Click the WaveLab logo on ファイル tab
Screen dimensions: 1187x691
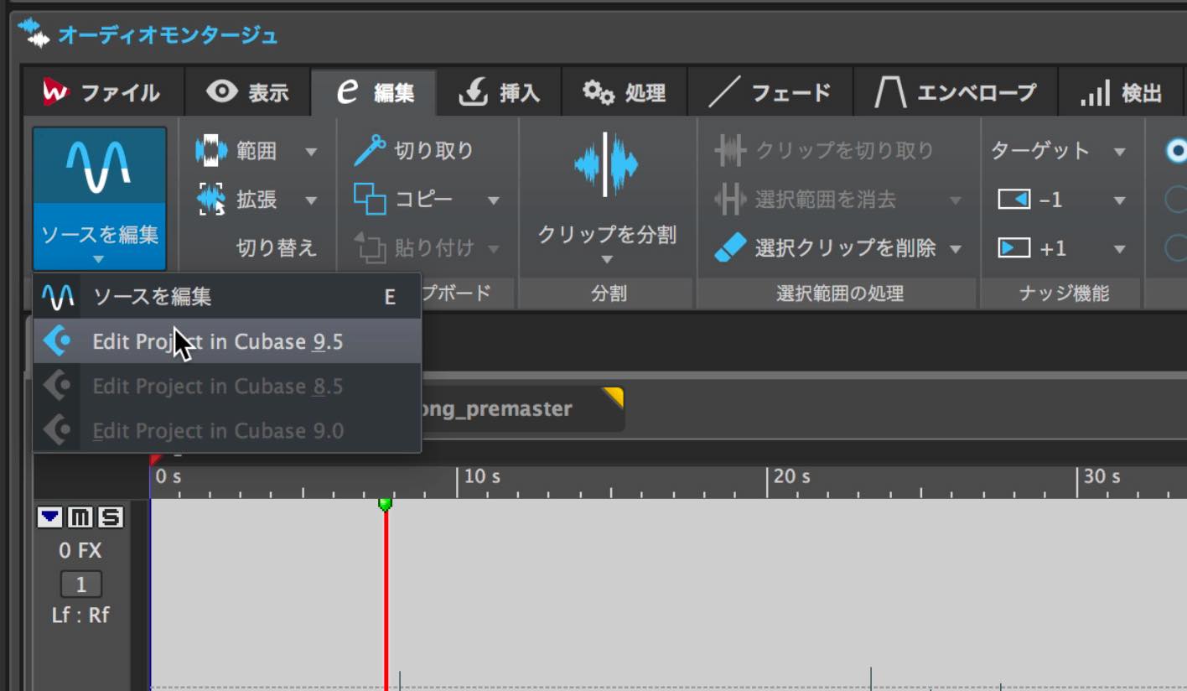[55, 92]
